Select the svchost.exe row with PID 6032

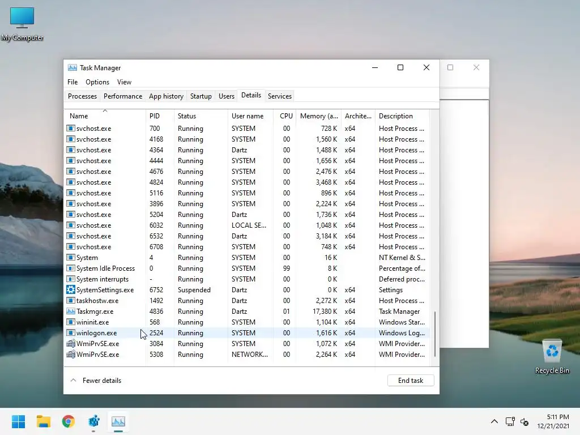247,225
